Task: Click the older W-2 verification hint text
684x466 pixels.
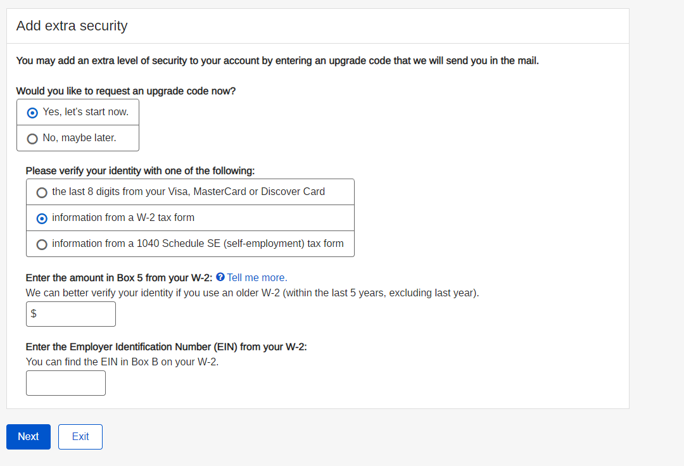Action: click(x=252, y=293)
